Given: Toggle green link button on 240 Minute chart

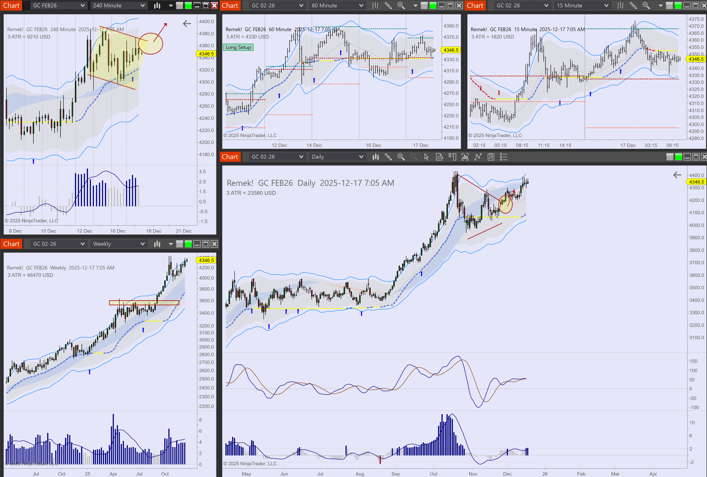Looking at the screenshot, I should 188,5.
